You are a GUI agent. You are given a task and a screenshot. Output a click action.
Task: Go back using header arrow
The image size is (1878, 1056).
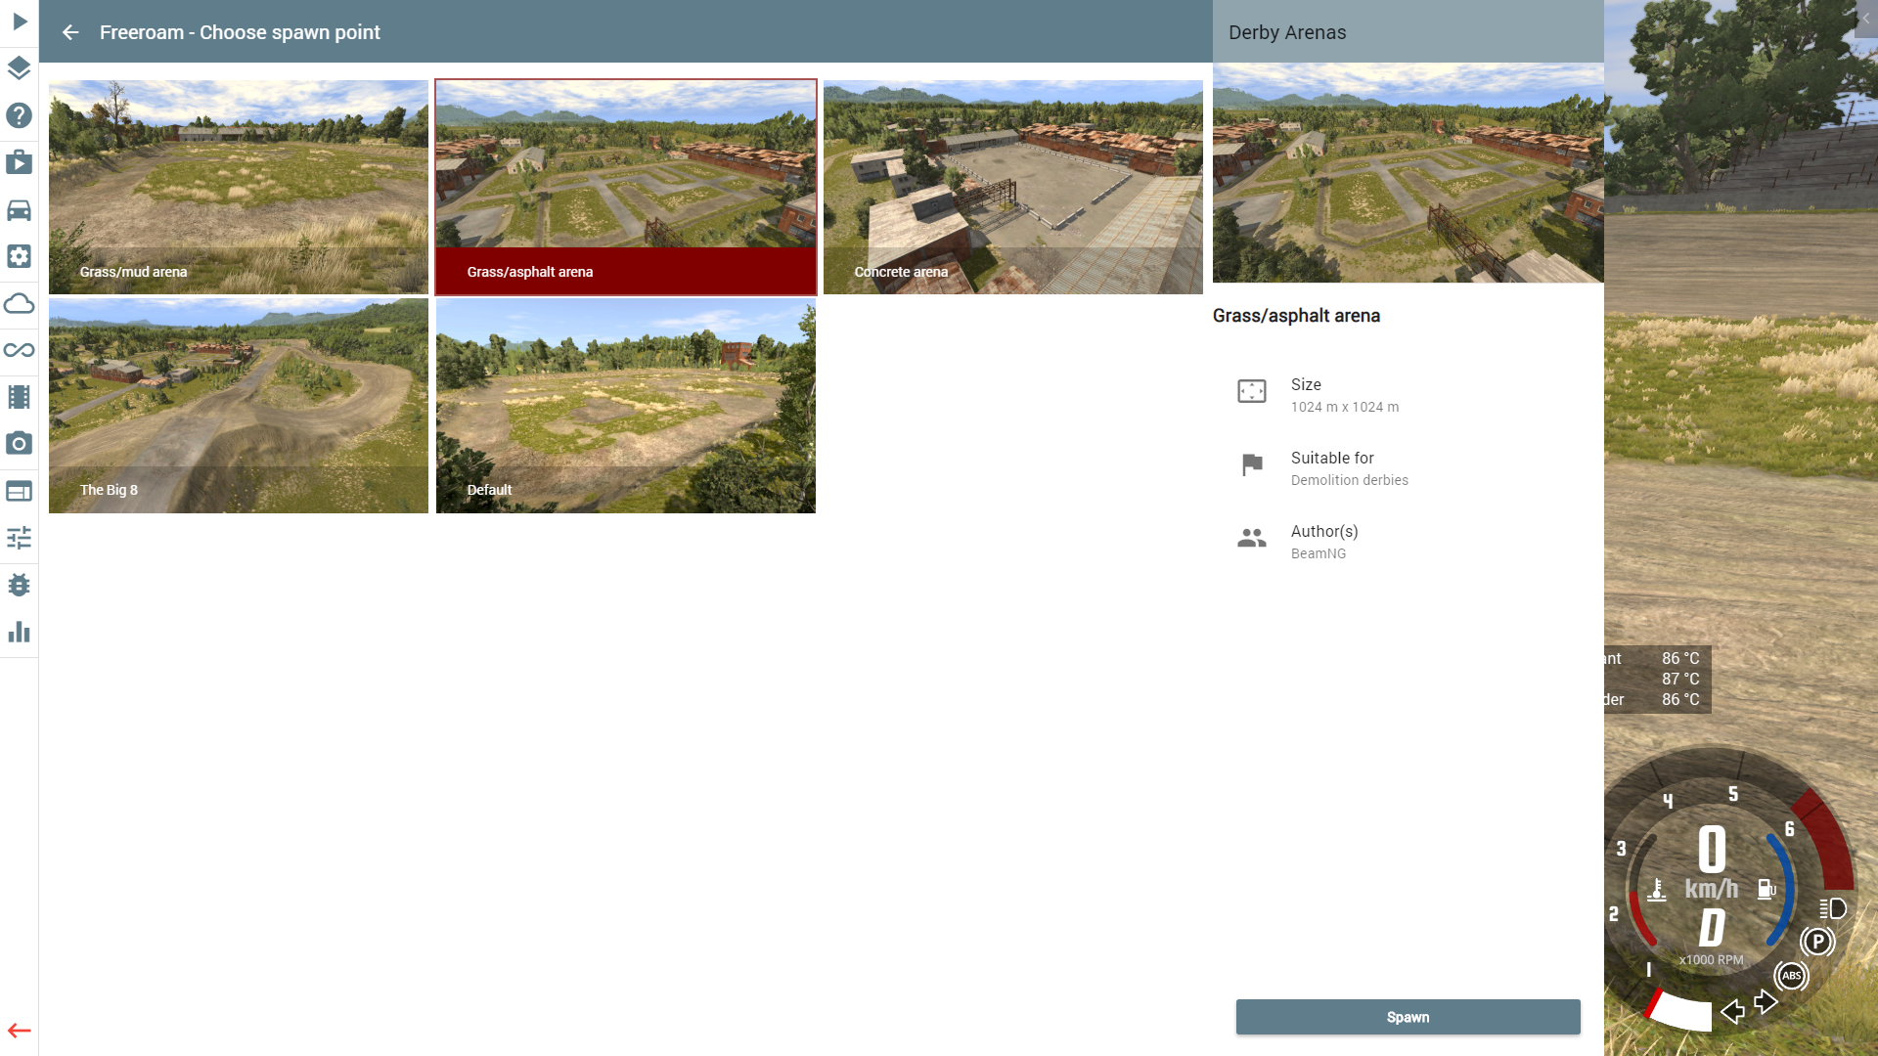point(70,32)
